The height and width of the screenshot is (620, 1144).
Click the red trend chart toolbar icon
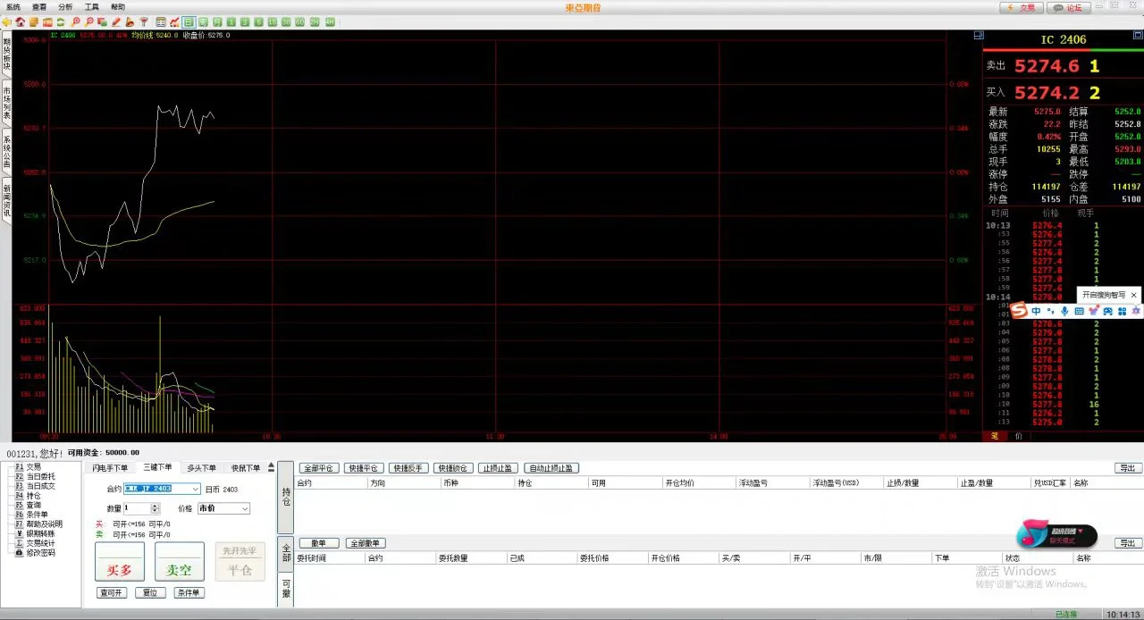tap(174, 21)
